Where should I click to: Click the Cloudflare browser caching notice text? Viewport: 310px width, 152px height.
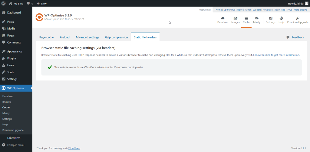(x=99, y=67)
